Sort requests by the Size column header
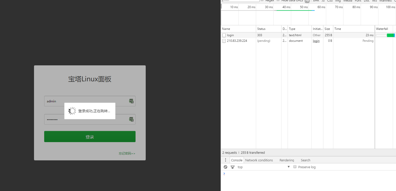Viewport: 396px width, 191px height. click(328, 29)
